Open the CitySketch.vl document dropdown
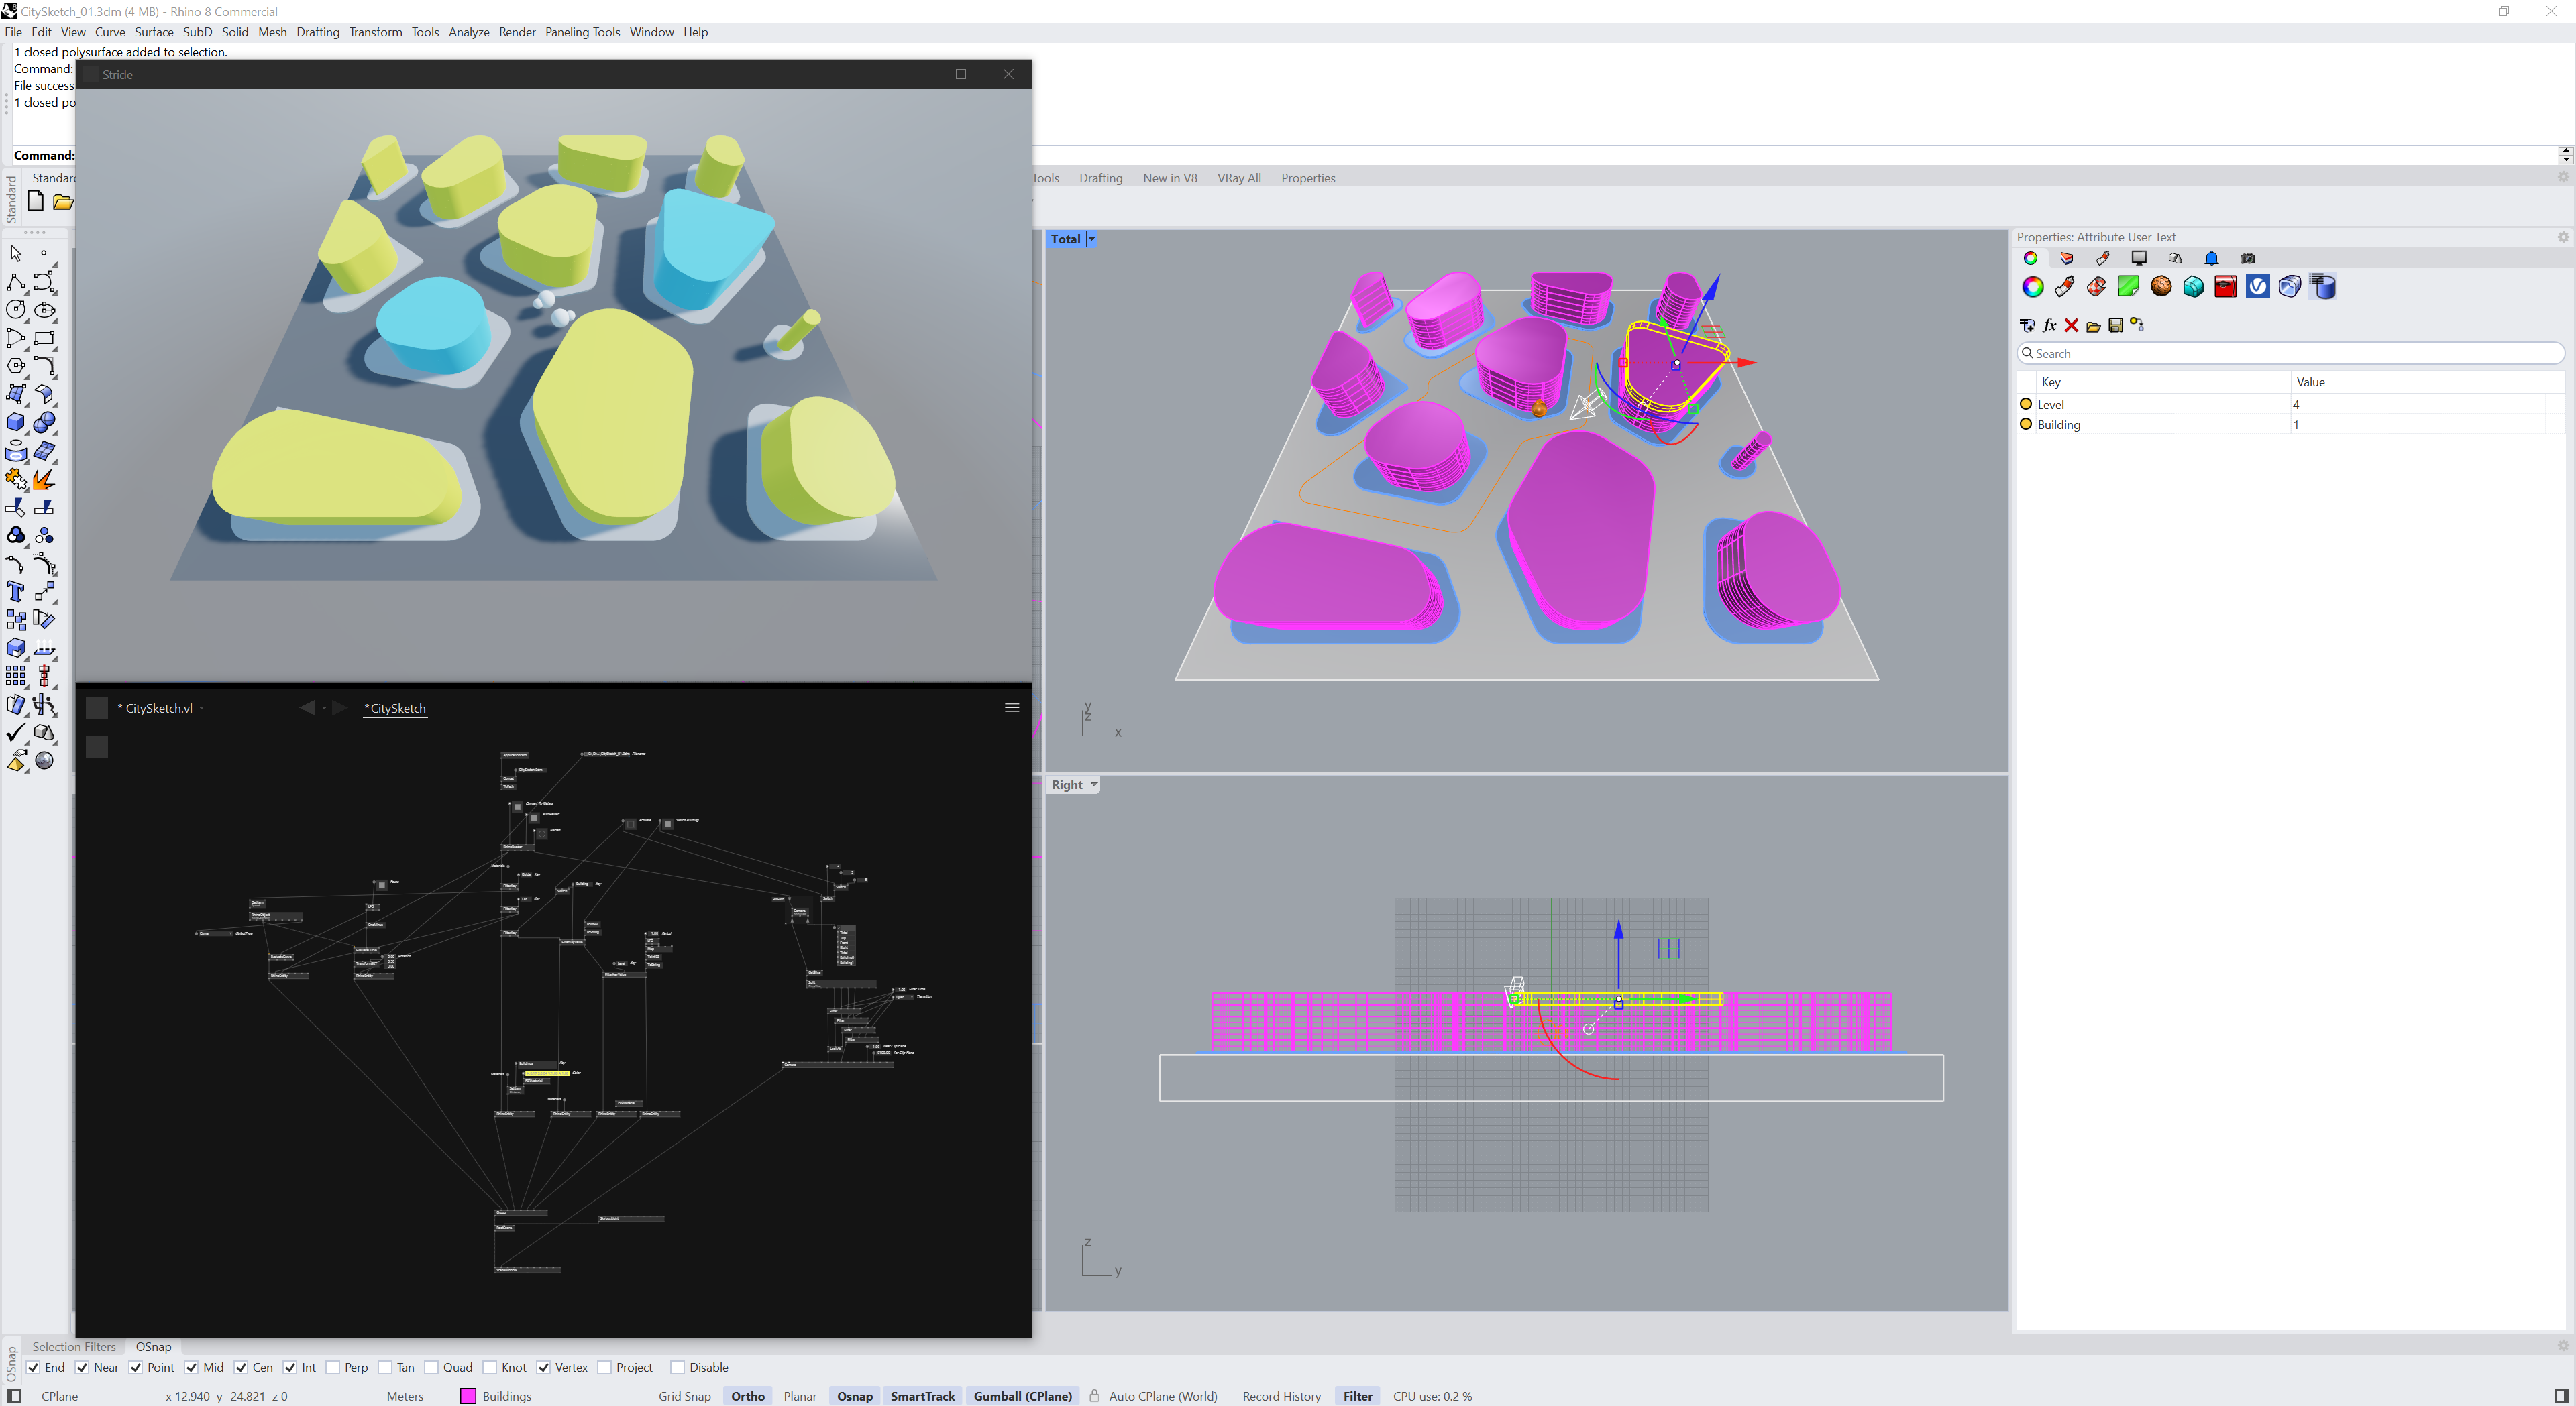 (202, 709)
